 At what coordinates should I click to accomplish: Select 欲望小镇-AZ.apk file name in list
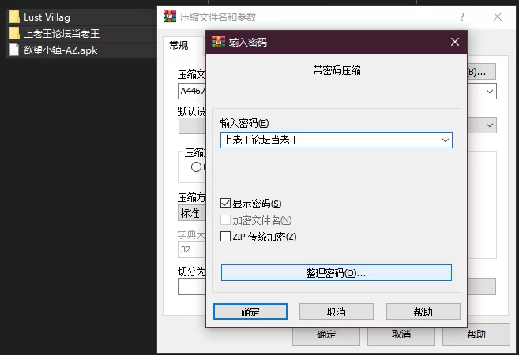(60, 50)
